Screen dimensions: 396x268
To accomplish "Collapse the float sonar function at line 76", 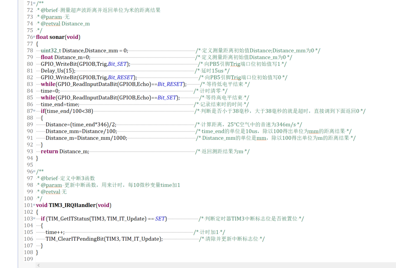I will coord(34,37).
